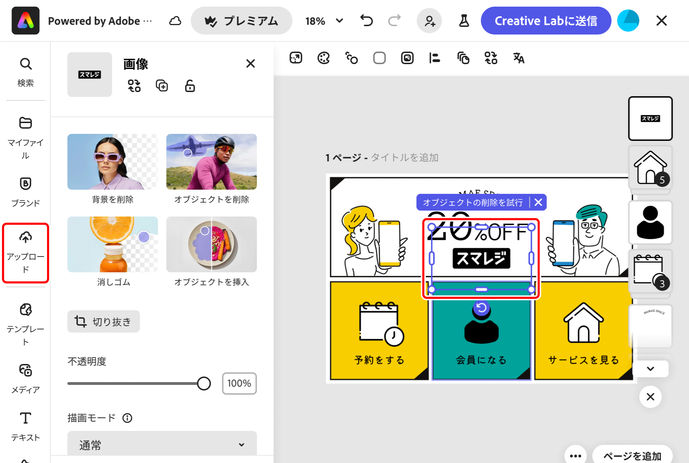Toggle the lock on the selected image
Screen dimensions: 689x463
pos(189,86)
